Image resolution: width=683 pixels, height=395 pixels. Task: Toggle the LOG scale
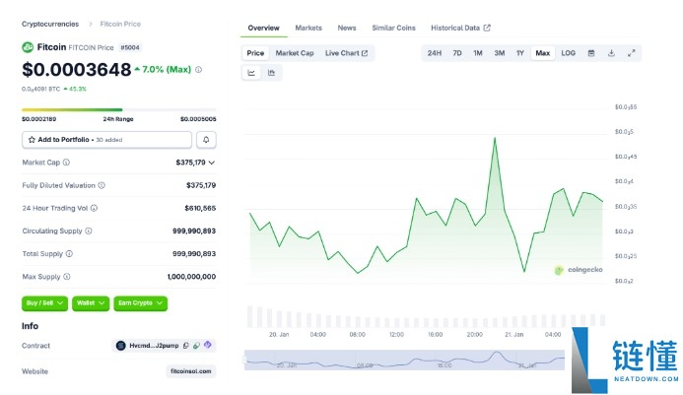tap(568, 53)
